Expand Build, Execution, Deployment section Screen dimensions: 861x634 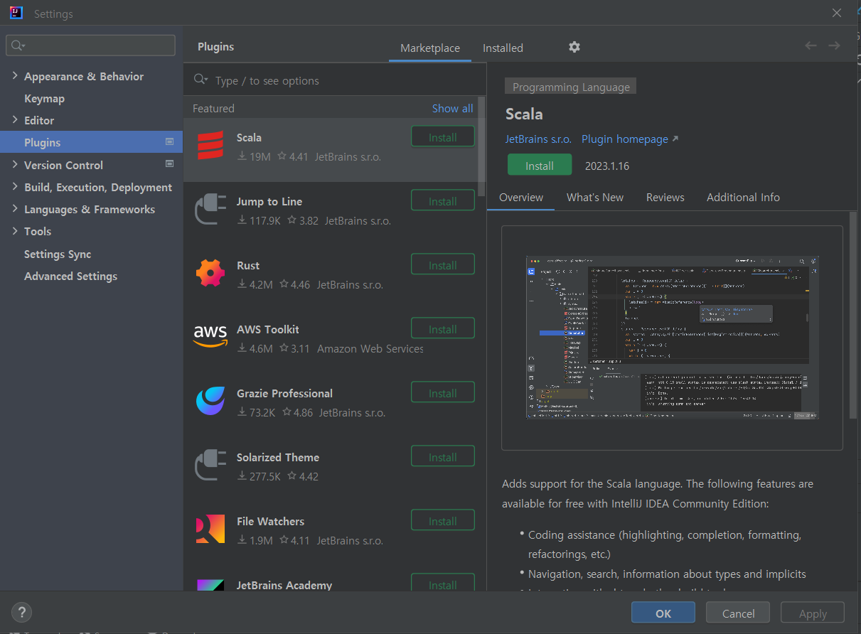click(15, 187)
